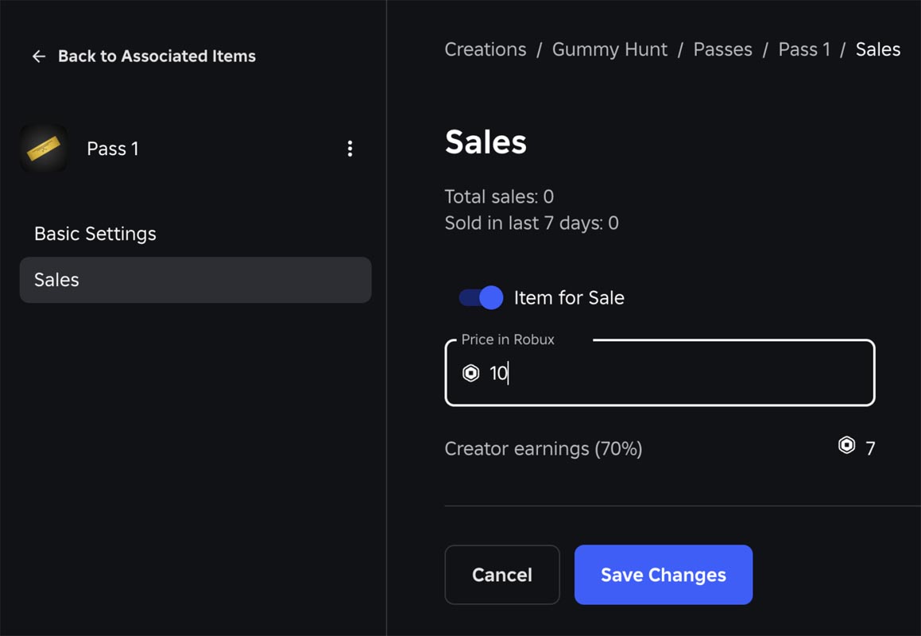The width and height of the screenshot is (921, 636).
Task: Go to Creations in the breadcrumb
Action: [486, 49]
